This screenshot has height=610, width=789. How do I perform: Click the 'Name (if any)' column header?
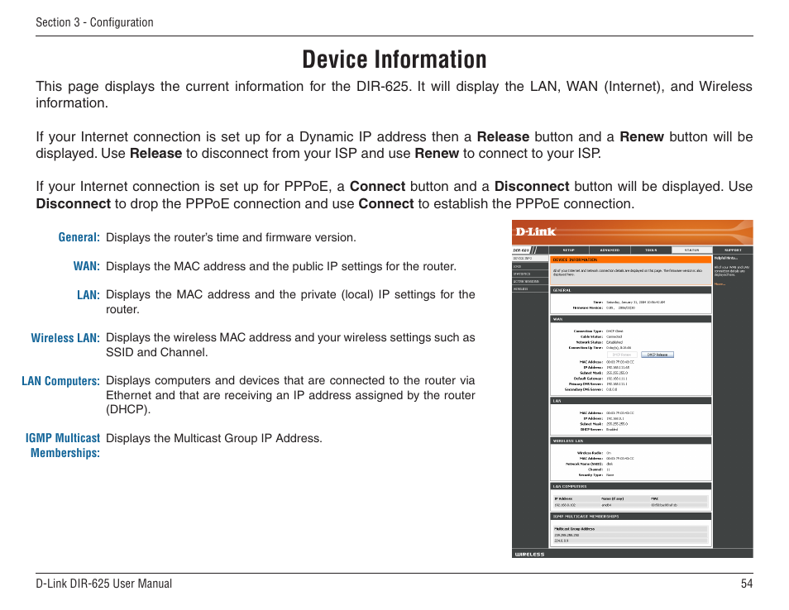[612, 499]
